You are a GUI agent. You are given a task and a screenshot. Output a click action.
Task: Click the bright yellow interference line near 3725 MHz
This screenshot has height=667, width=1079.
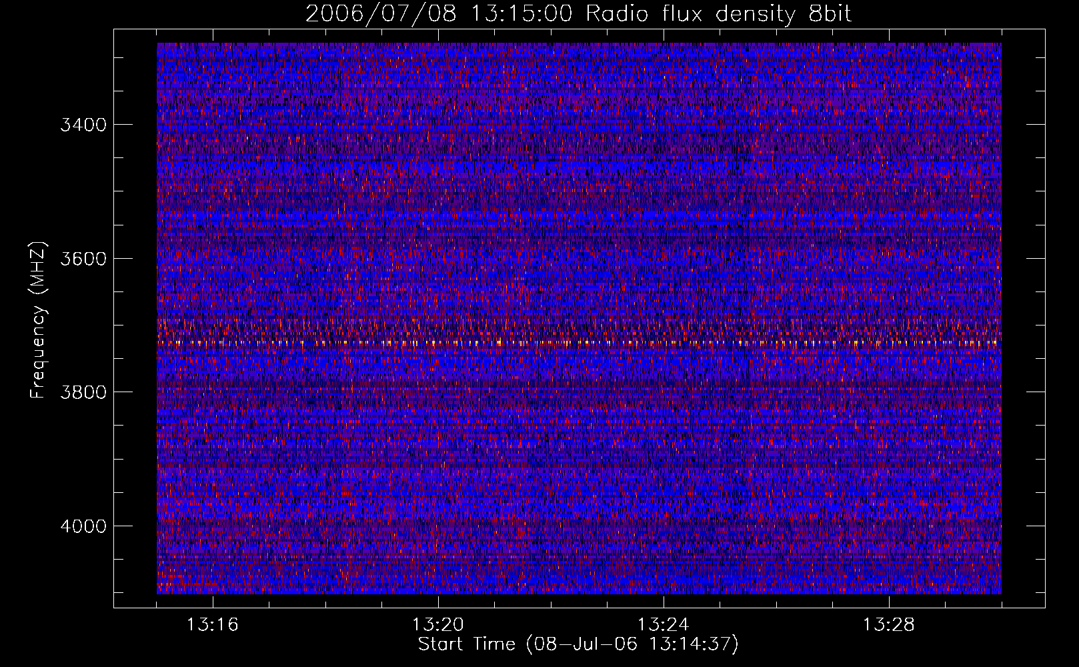pyautogui.click(x=579, y=342)
